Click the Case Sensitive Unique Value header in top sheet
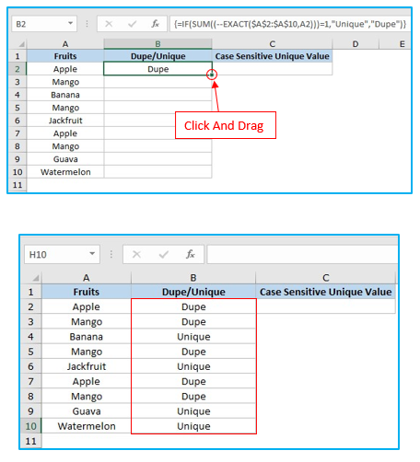The height and width of the screenshot is (462, 420). point(272,56)
